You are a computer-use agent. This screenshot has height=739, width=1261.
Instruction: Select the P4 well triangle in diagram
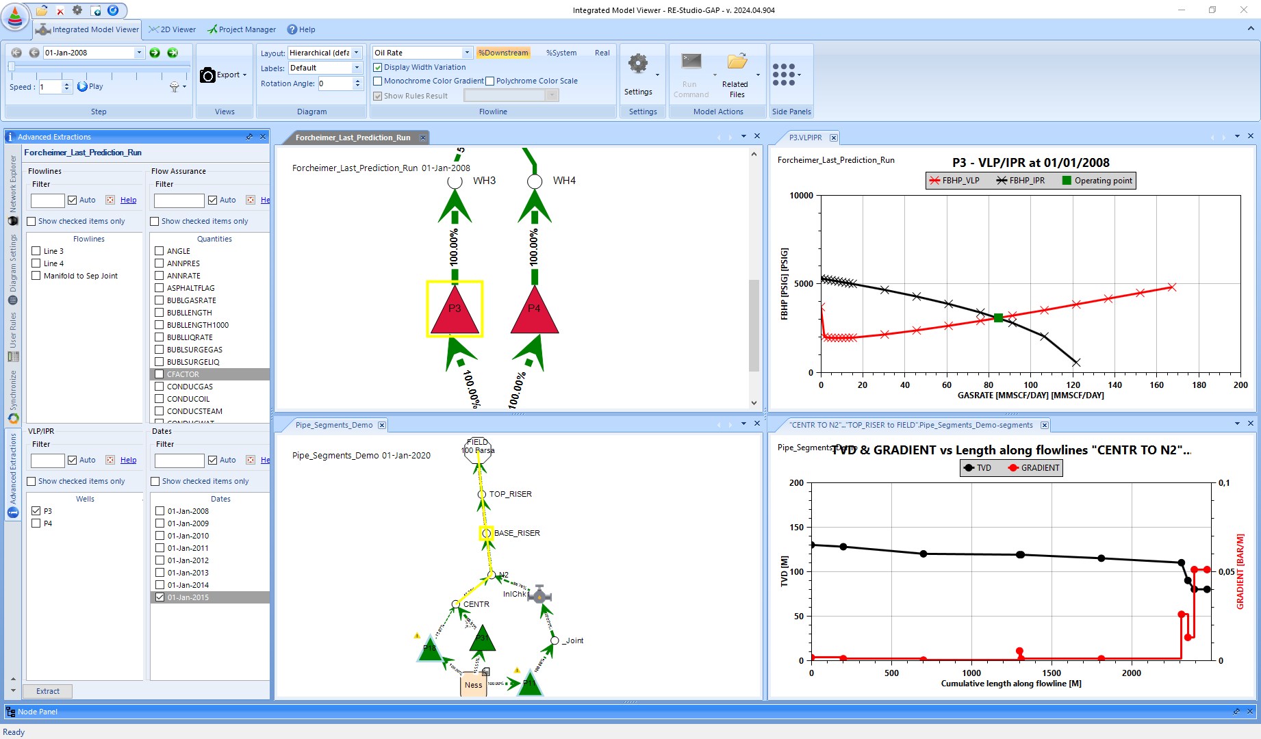point(535,310)
